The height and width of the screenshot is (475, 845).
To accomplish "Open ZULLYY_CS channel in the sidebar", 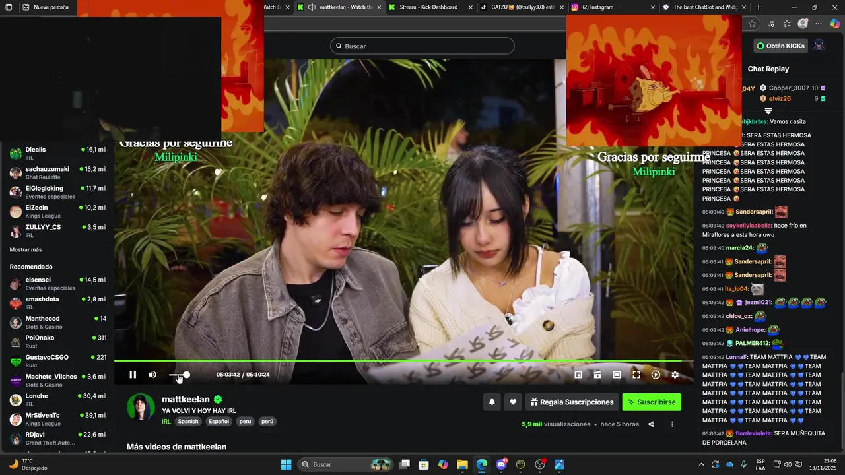I will click(x=57, y=230).
